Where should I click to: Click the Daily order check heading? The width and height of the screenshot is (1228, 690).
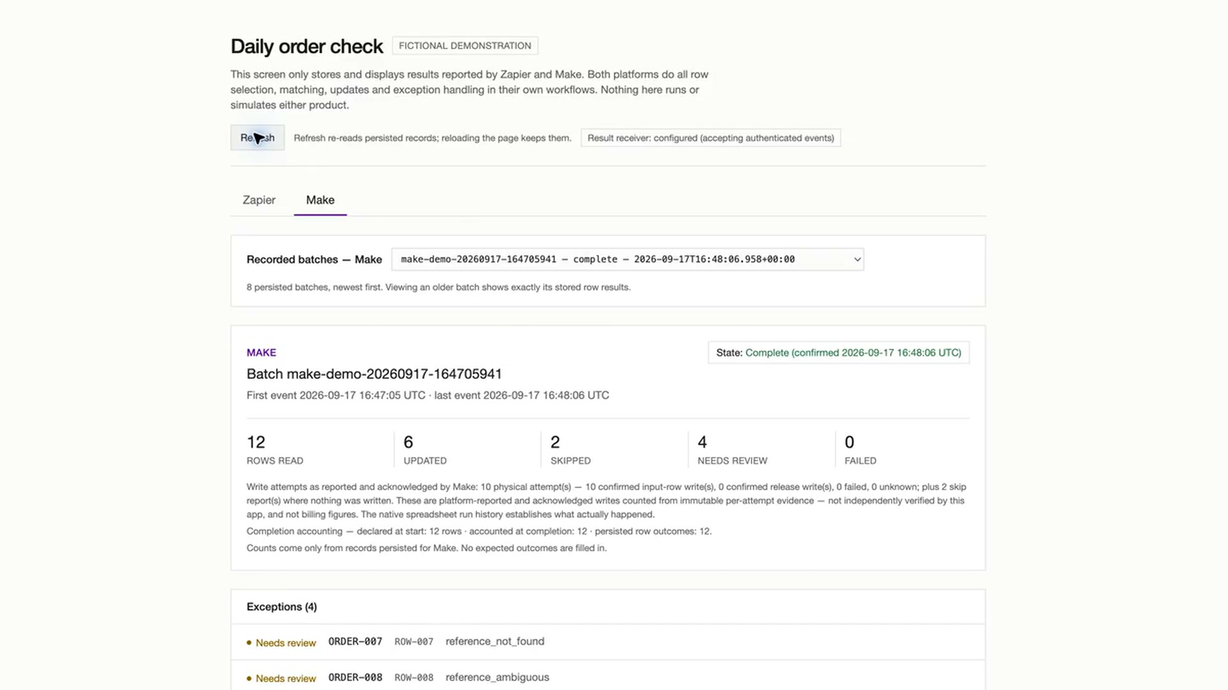coord(306,47)
